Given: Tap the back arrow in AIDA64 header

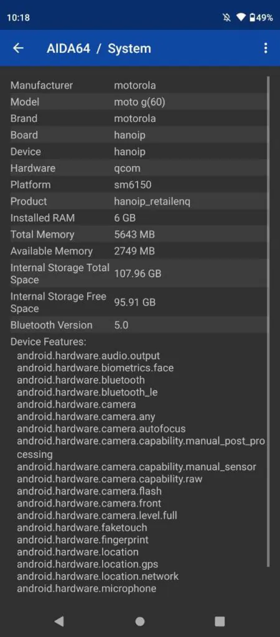Looking at the screenshot, I should coord(18,49).
